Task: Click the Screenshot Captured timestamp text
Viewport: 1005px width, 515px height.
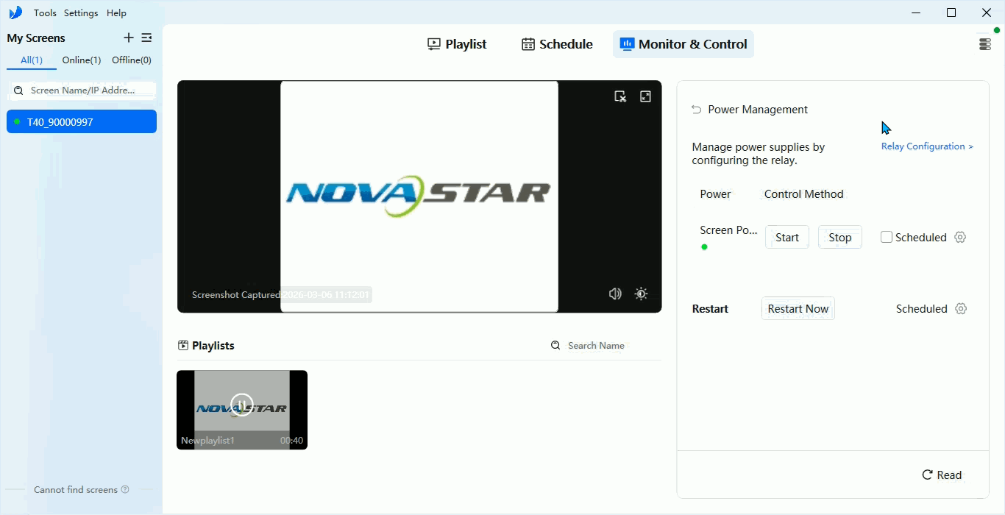Action: click(281, 295)
